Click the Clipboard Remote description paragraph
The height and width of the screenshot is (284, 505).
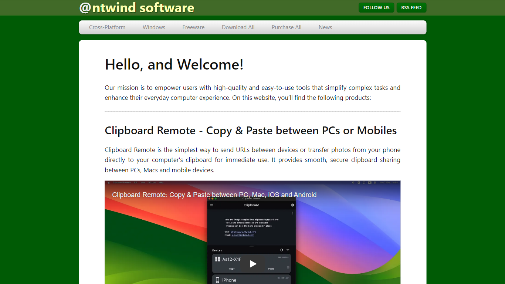click(253, 160)
